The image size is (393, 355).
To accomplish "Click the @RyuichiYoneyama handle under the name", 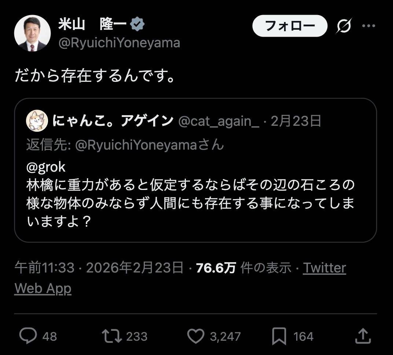I will 119,43.
